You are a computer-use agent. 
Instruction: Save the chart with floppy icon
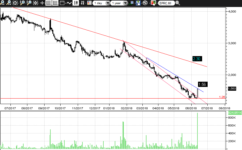point(138,3)
